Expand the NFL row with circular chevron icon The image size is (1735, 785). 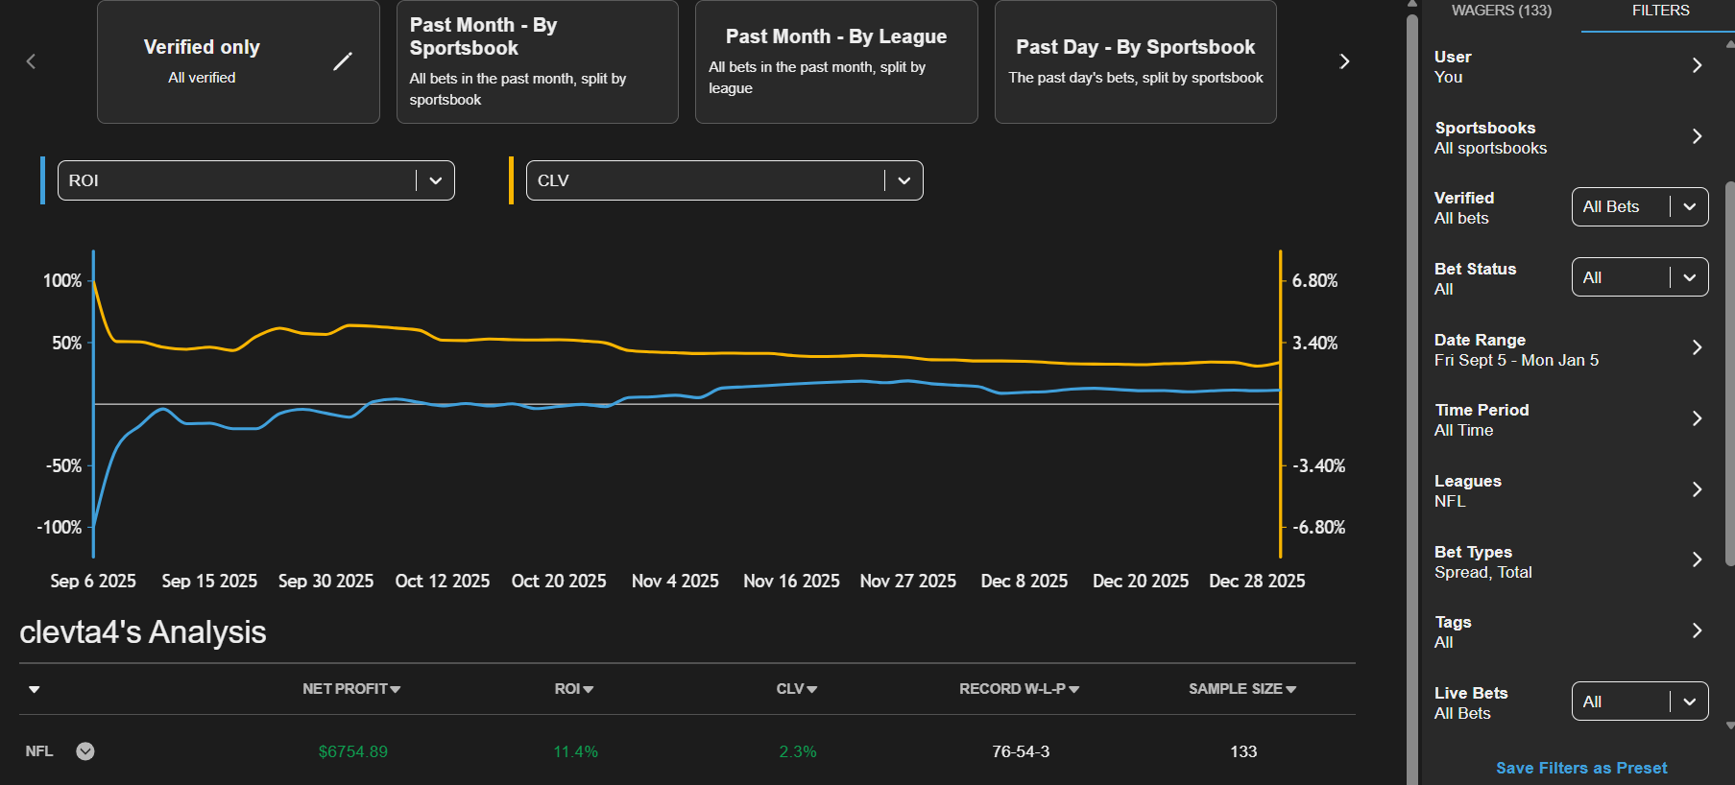(x=85, y=751)
